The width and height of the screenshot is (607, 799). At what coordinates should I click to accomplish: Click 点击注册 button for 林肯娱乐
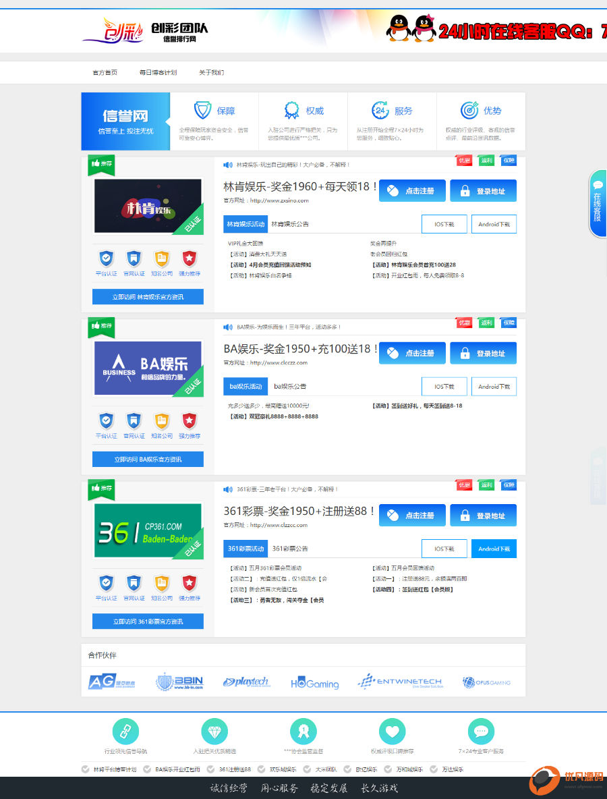(413, 190)
